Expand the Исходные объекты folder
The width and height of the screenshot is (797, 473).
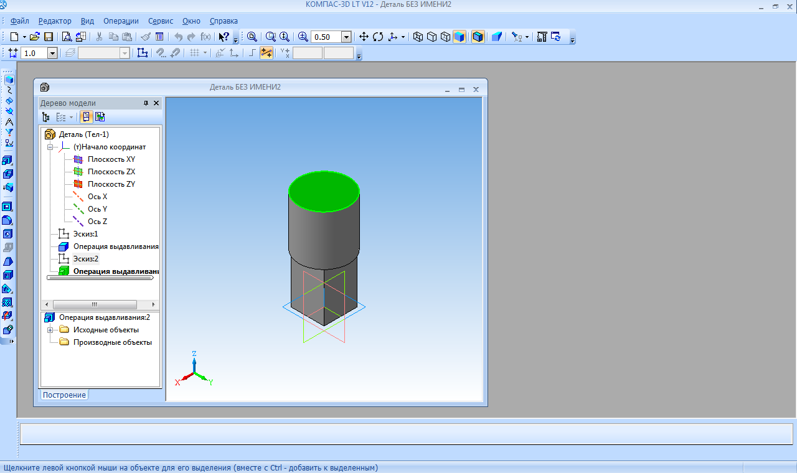50,330
